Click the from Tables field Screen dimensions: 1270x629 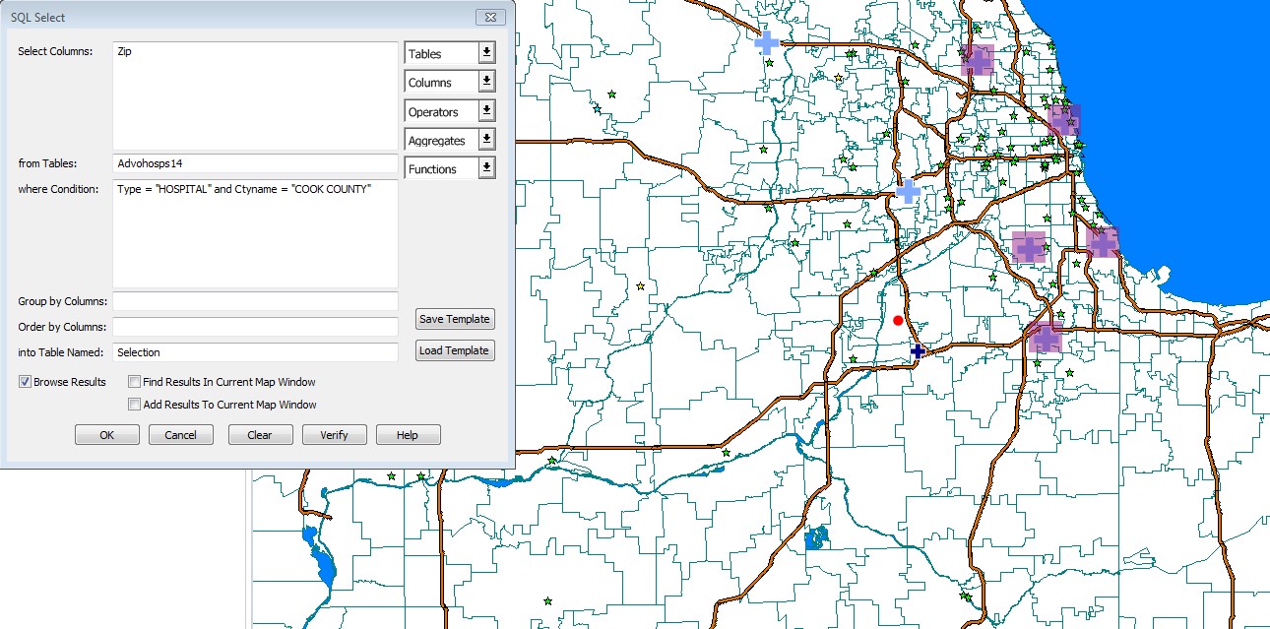point(255,164)
